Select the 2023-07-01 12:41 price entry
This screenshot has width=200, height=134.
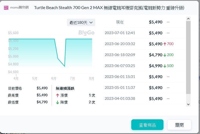pyautogui.click(x=144, y=33)
